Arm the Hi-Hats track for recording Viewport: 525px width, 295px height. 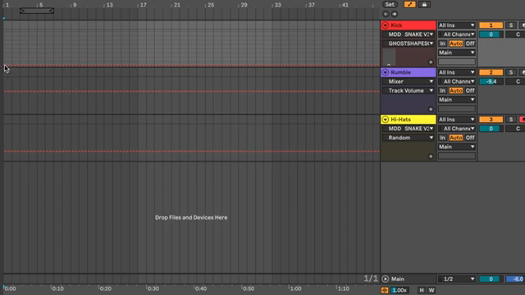click(x=523, y=120)
